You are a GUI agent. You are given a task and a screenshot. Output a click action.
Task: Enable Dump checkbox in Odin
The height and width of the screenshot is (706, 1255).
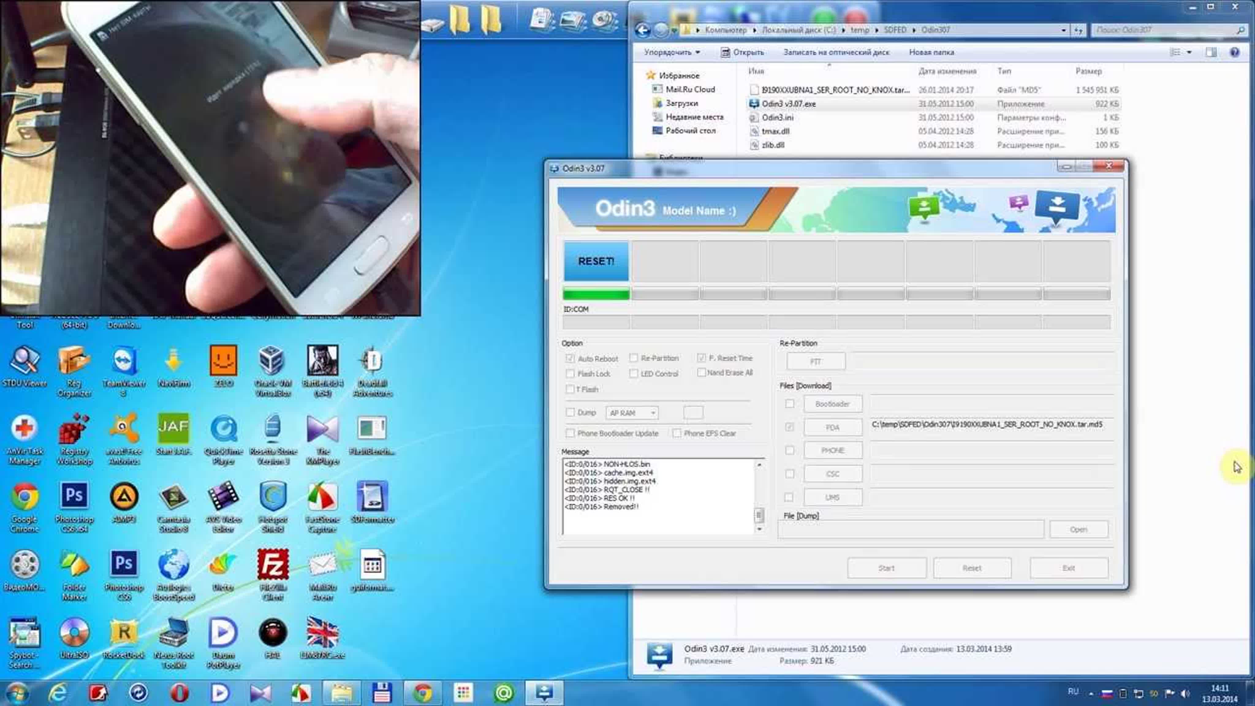[570, 413]
